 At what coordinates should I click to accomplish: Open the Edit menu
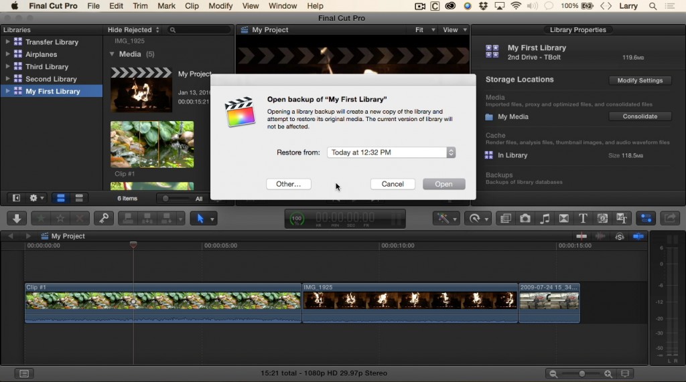(116, 6)
